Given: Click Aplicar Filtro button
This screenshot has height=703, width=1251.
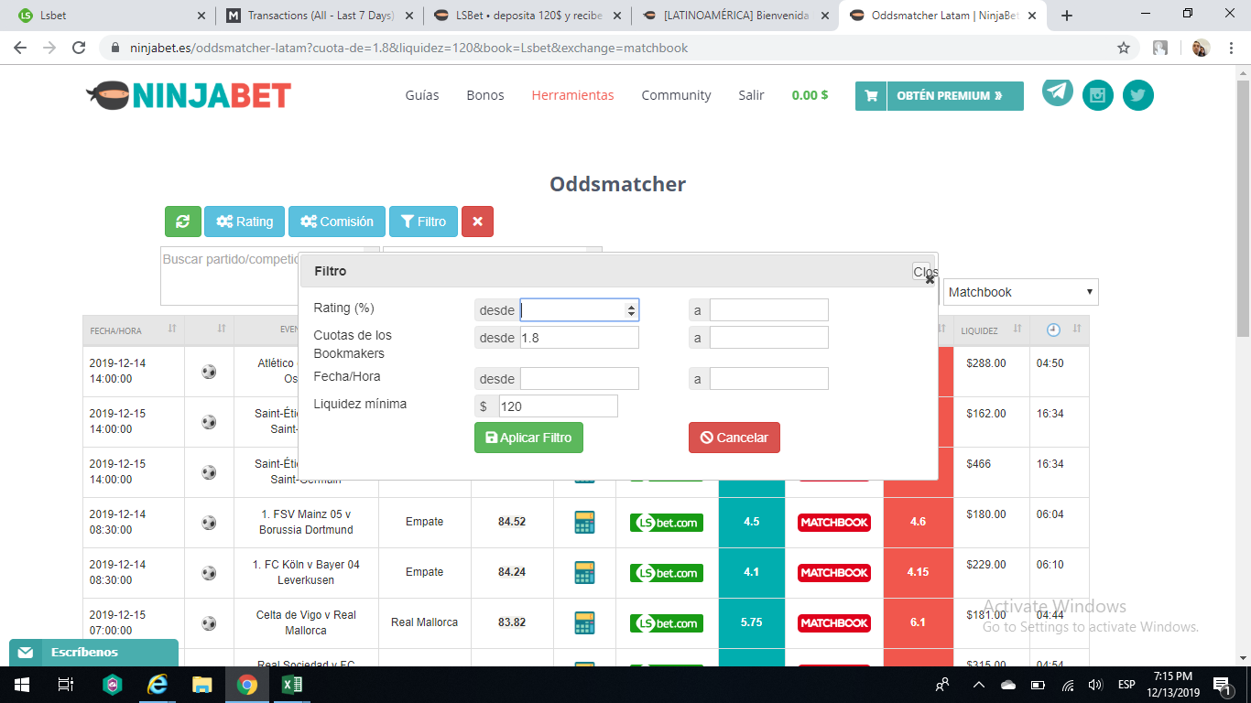Looking at the screenshot, I should tap(528, 438).
